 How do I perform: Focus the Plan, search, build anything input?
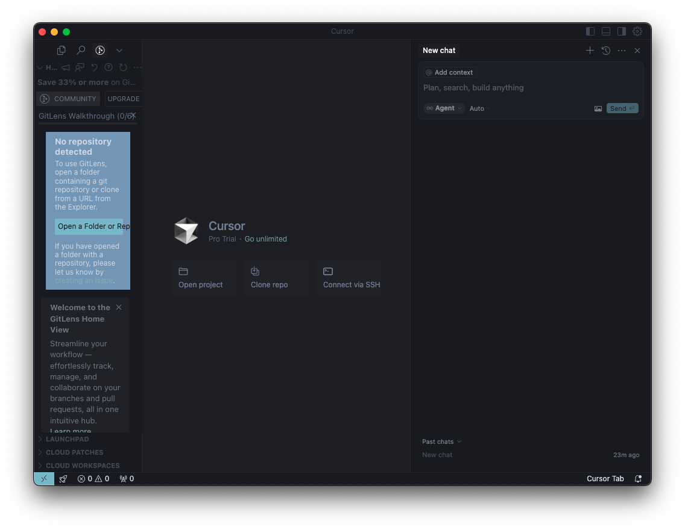click(531, 88)
